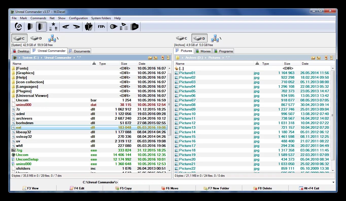Expand the chevron after Unreal Commander breadcrumb
The height and width of the screenshot is (201, 346).
[74, 58]
